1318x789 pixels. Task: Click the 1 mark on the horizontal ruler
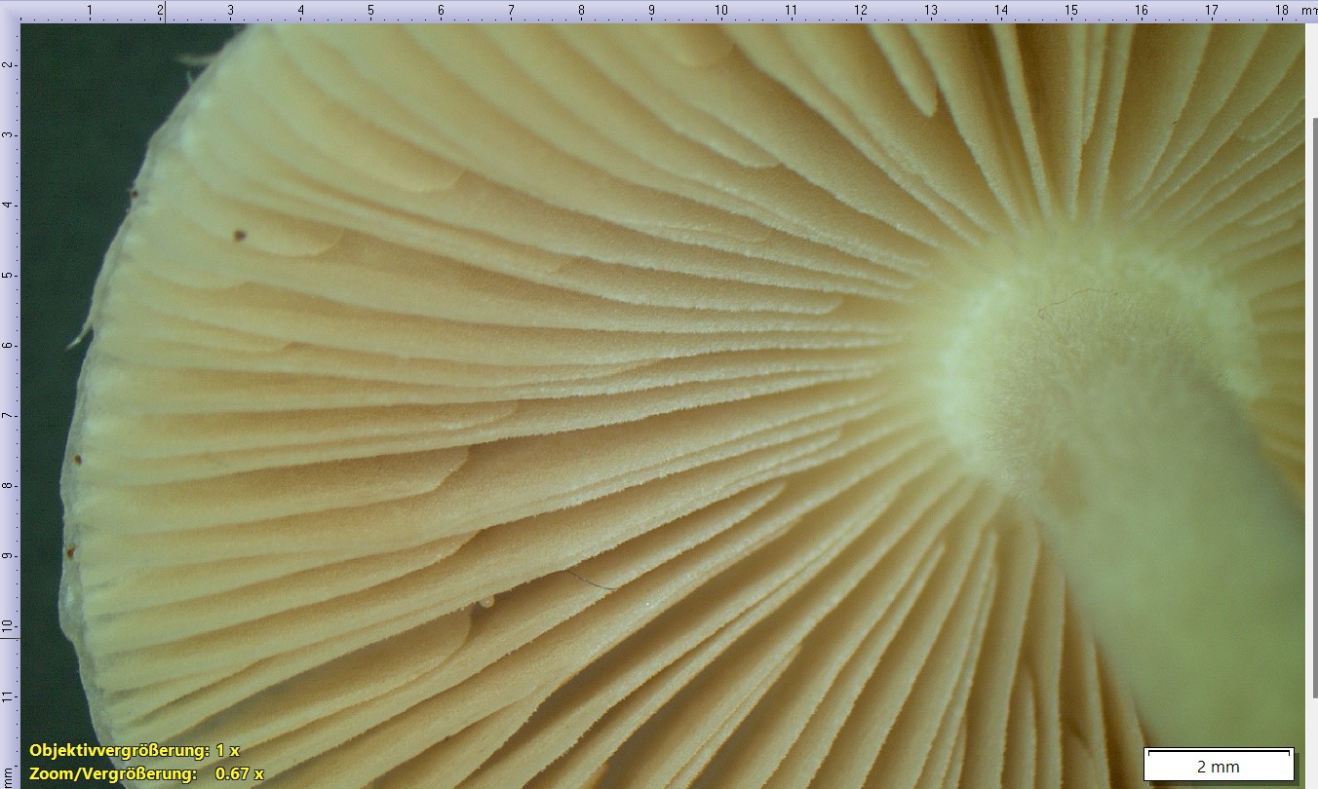90,11
